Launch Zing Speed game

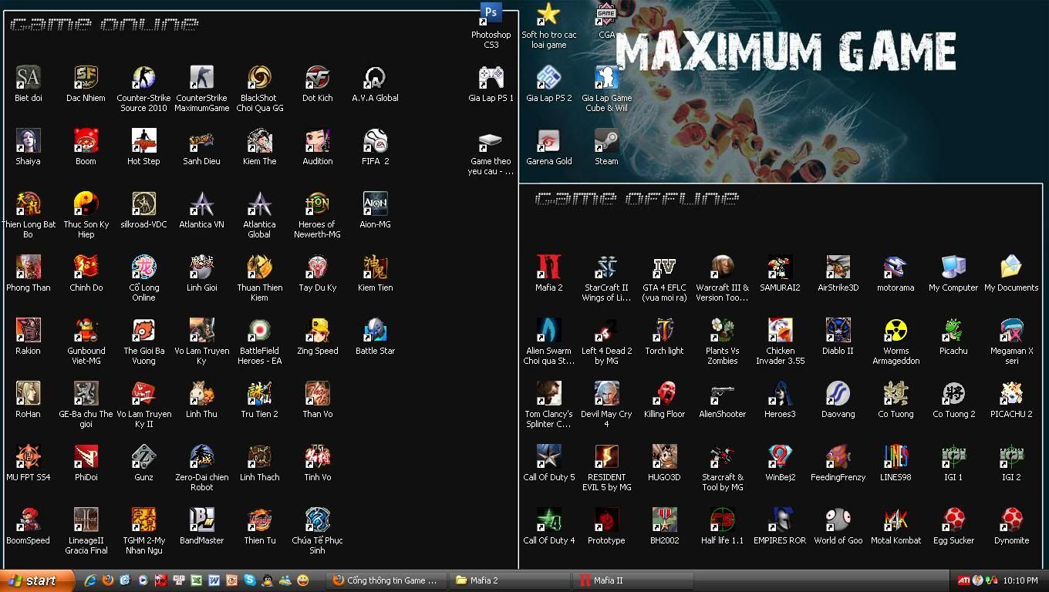point(317,330)
